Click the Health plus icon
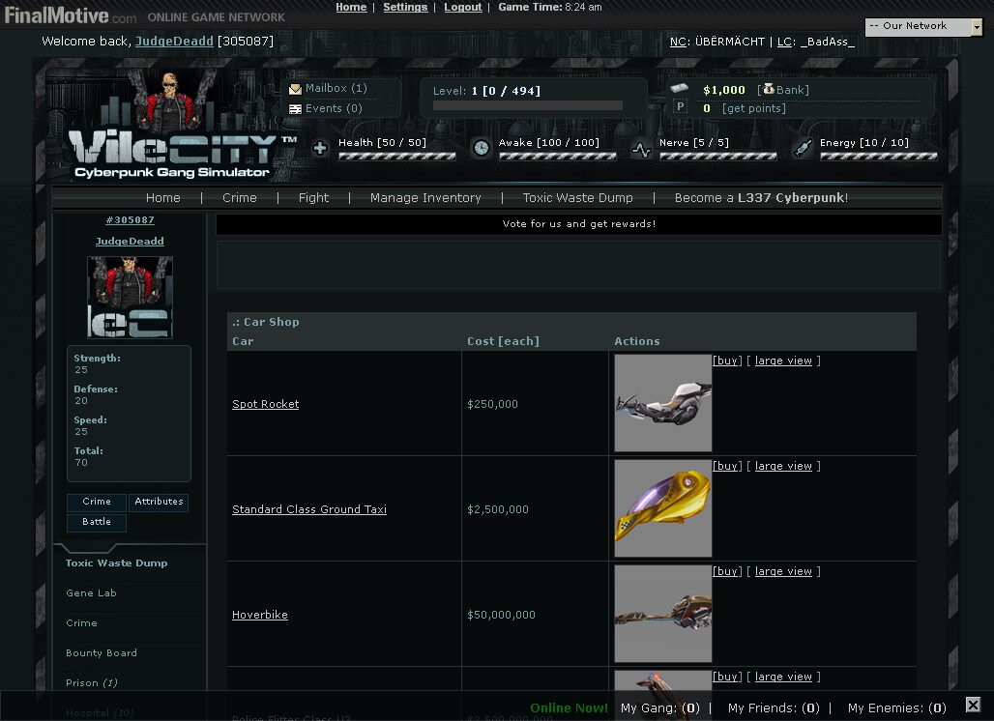Screen dimensions: 994x721 click(x=320, y=148)
